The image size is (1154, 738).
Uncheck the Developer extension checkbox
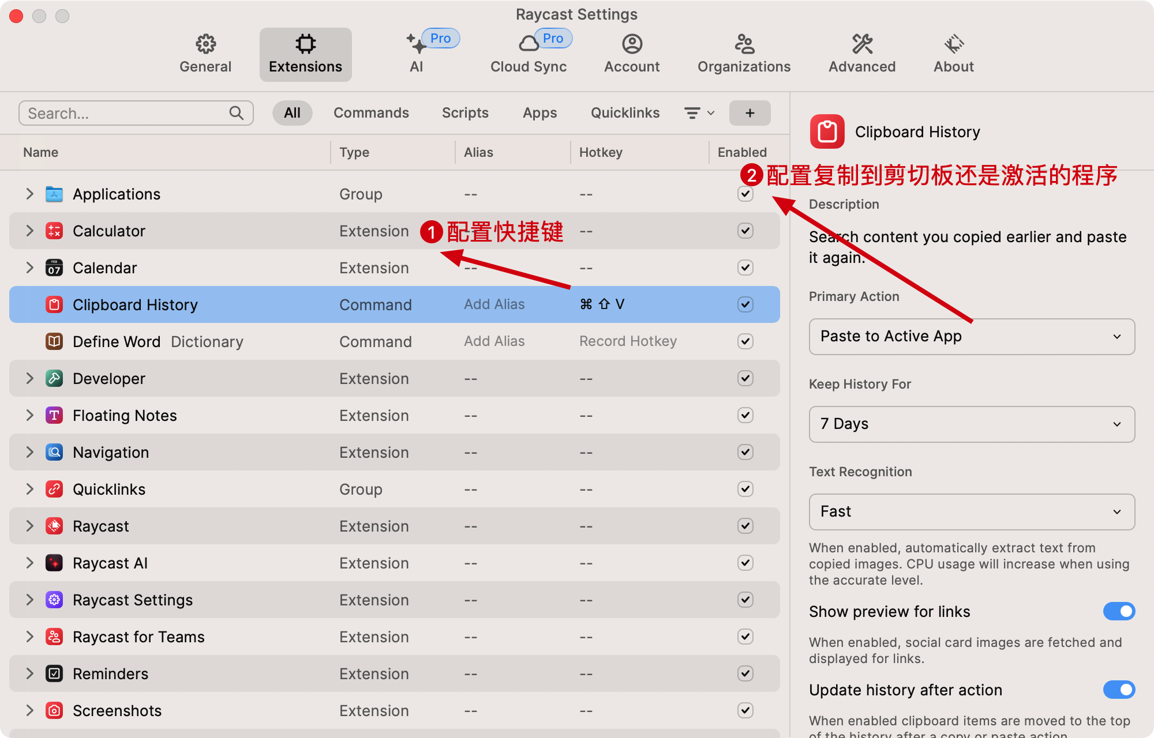pos(745,378)
